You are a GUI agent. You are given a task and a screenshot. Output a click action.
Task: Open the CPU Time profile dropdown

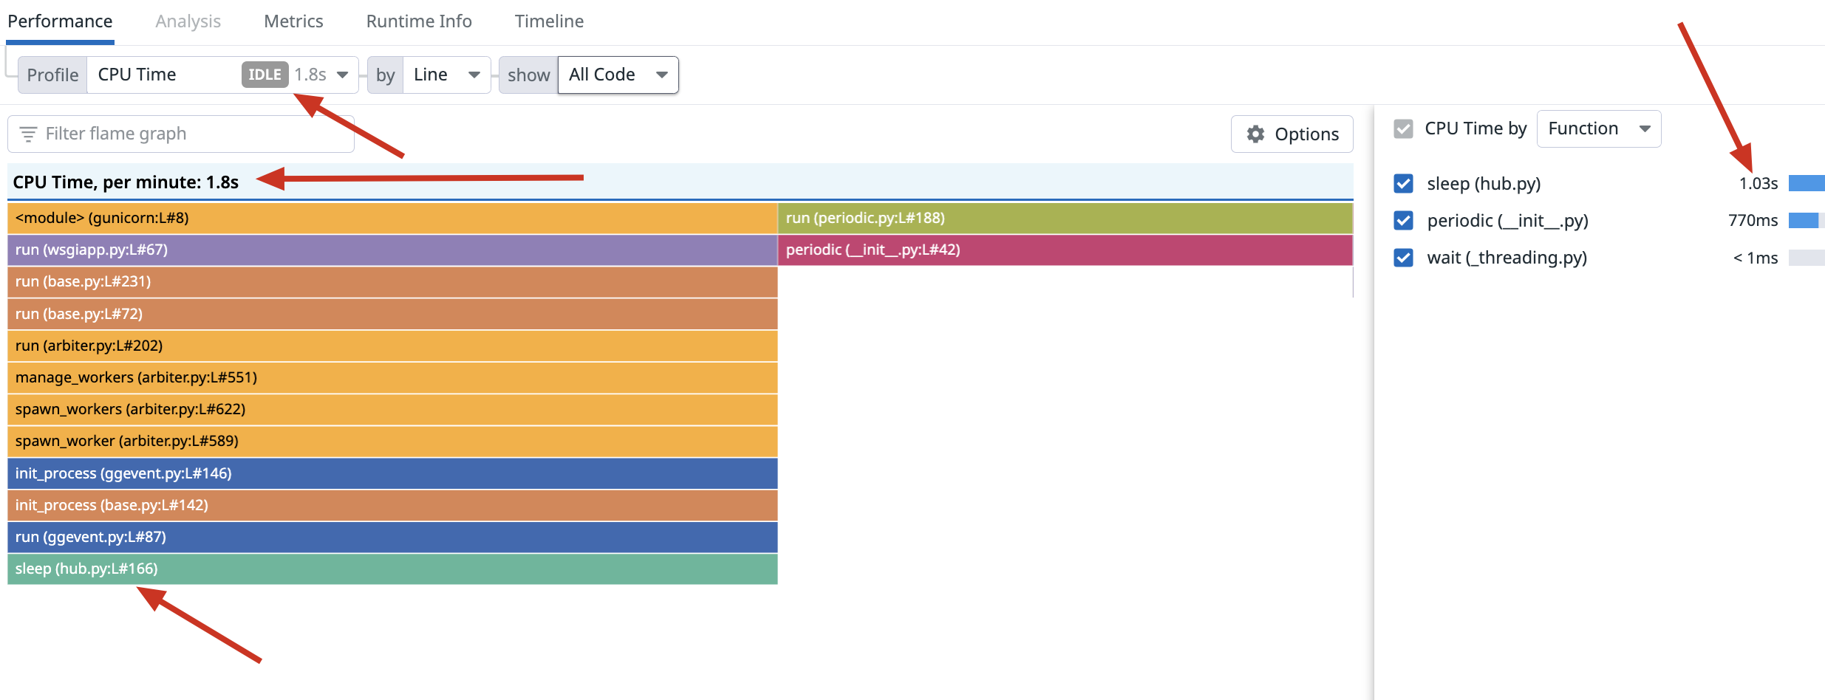tap(222, 75)
